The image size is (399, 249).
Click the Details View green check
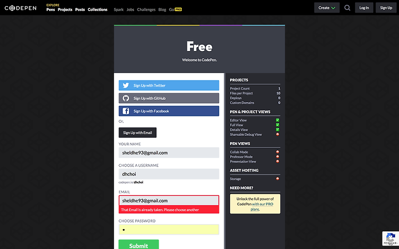point(278,130)
